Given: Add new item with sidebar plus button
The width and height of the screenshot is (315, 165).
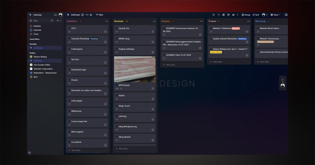Looking at the screenshot, I should [x=58, y=21].
